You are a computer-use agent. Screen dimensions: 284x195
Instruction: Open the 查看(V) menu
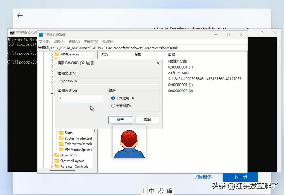coord(74,42)
